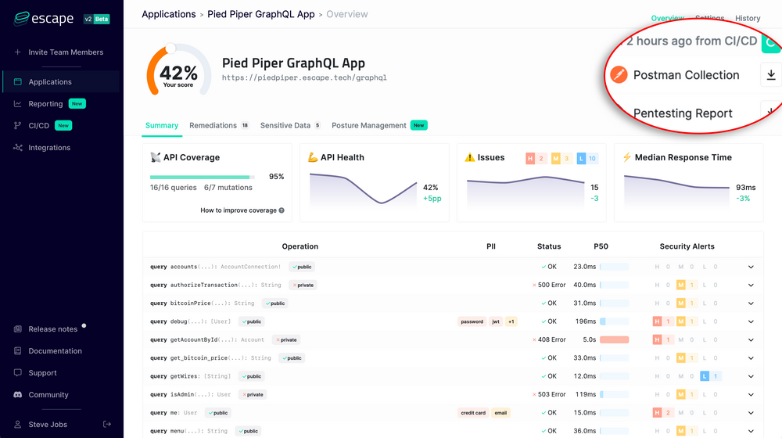
Task: Click the email tag in me row
Action: click(500, 413)
